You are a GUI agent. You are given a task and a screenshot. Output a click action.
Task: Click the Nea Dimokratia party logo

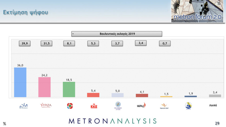point(23,106)
